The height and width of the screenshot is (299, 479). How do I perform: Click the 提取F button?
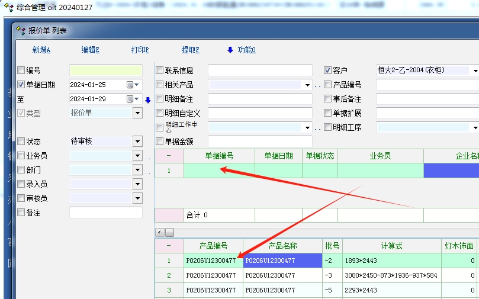click(x=191, y=50)
